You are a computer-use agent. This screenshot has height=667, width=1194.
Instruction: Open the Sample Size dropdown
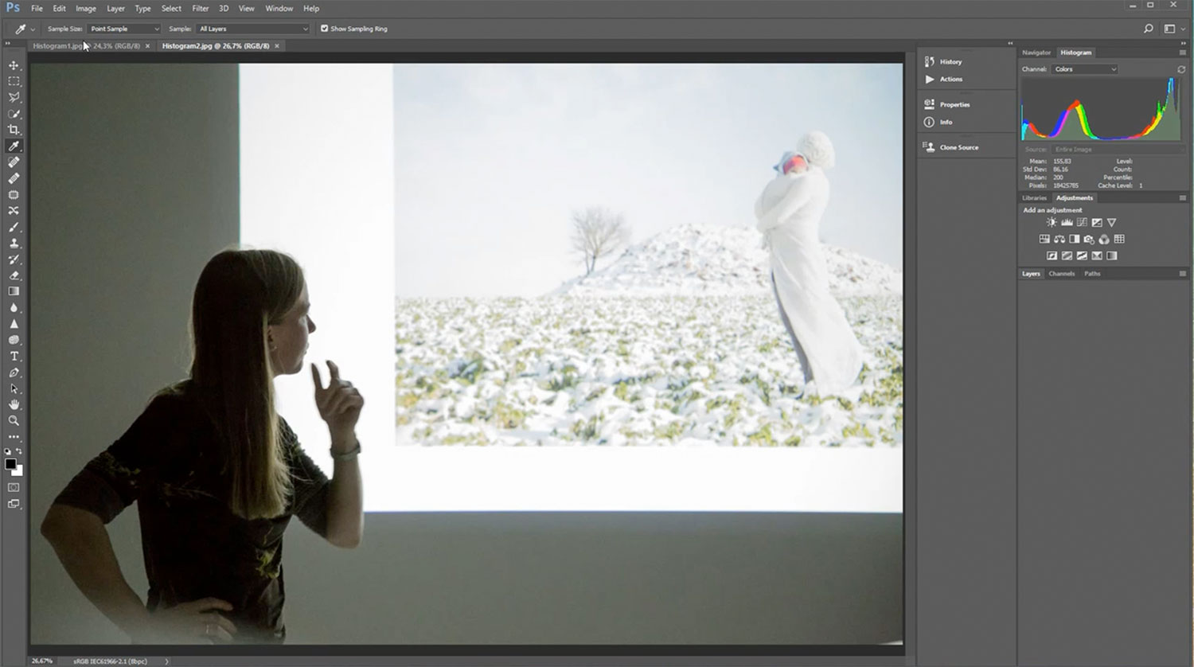[123, 29]
